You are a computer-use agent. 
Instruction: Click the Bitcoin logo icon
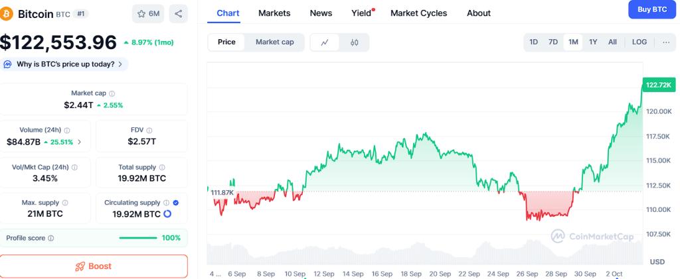coord(7,13)
